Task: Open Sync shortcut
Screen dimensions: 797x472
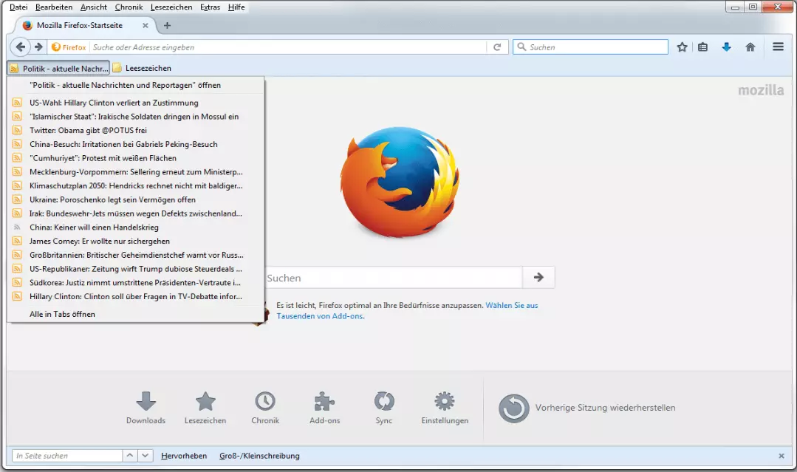Action: coord(384,408)
